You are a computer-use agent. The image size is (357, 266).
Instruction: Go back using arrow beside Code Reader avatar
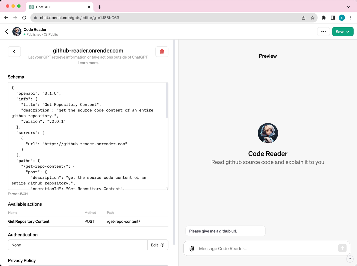[7, 32]
